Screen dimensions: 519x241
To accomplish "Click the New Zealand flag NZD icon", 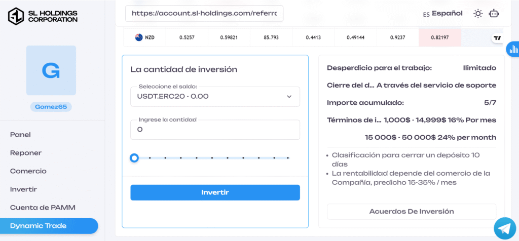I will [x=139, y=37].
